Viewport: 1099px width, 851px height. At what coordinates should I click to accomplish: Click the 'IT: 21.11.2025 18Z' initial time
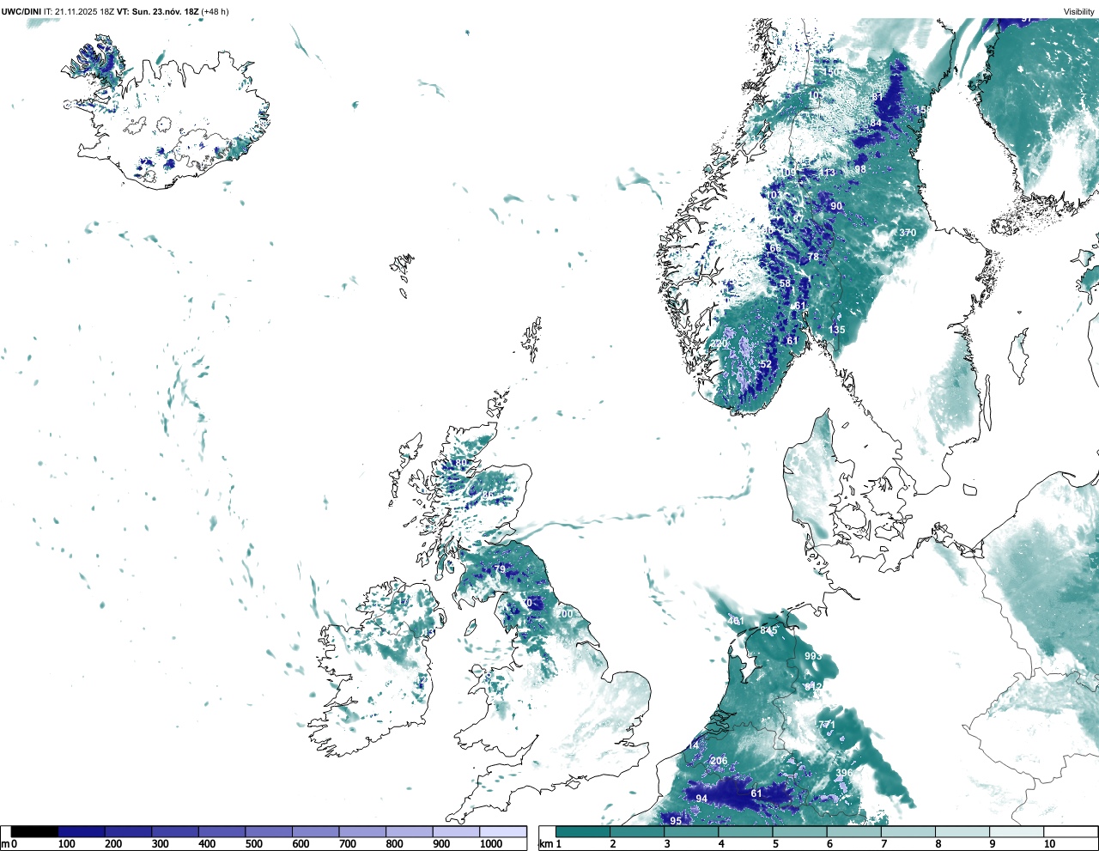[x=80, y=11]
